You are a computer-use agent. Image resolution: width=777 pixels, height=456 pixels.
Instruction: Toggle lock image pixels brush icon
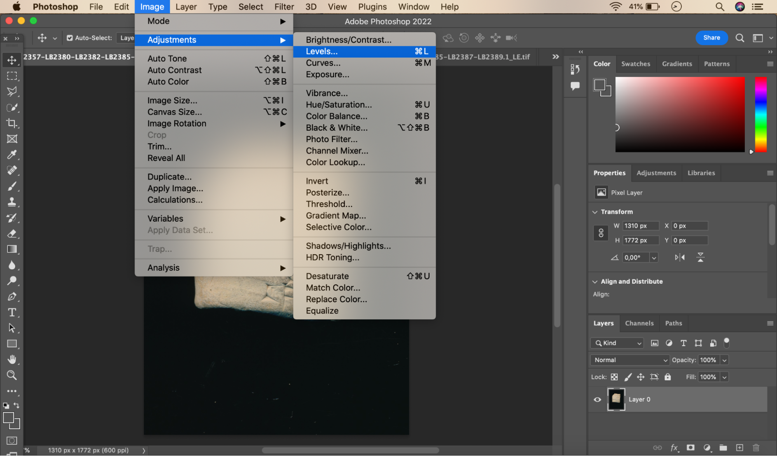(x=628, y=377)
